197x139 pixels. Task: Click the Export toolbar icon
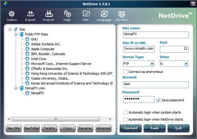coord(30,14)
